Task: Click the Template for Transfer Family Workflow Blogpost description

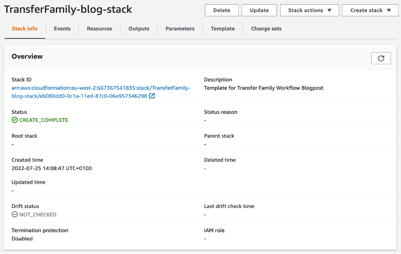Action: point(263,88)
